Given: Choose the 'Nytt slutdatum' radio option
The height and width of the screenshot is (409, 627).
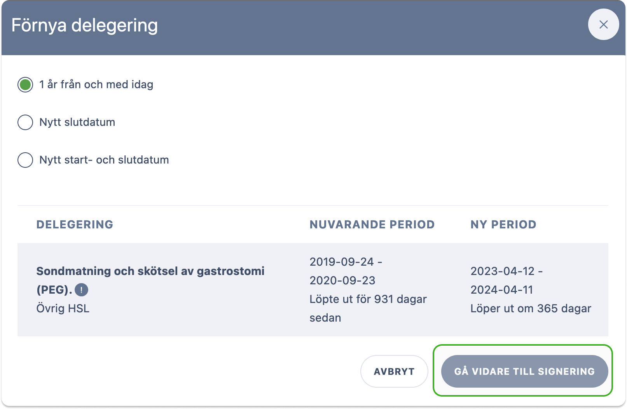Looking at the screenshot, I should (x=25, y=122).
